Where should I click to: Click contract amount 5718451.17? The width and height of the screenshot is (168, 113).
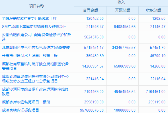[x=94, y=47]
